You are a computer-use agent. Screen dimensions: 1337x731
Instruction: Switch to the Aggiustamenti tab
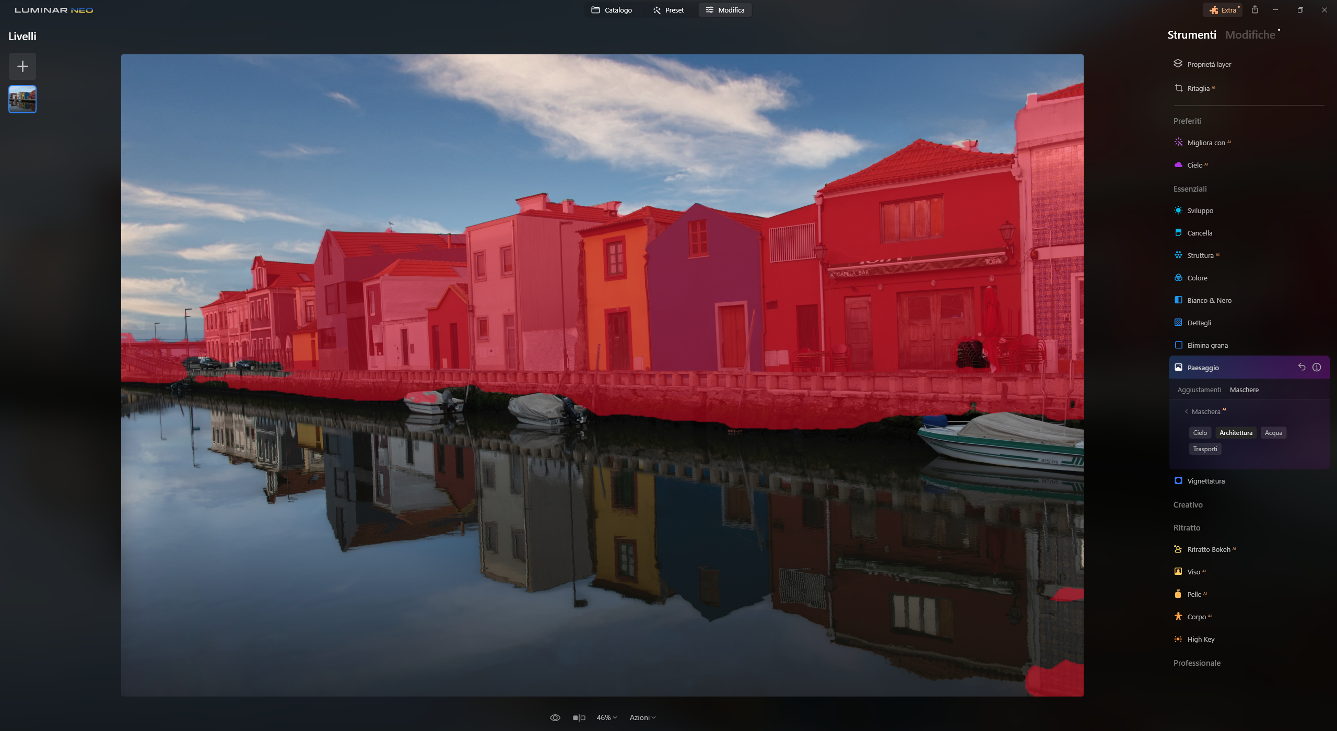pos(1199,390)
